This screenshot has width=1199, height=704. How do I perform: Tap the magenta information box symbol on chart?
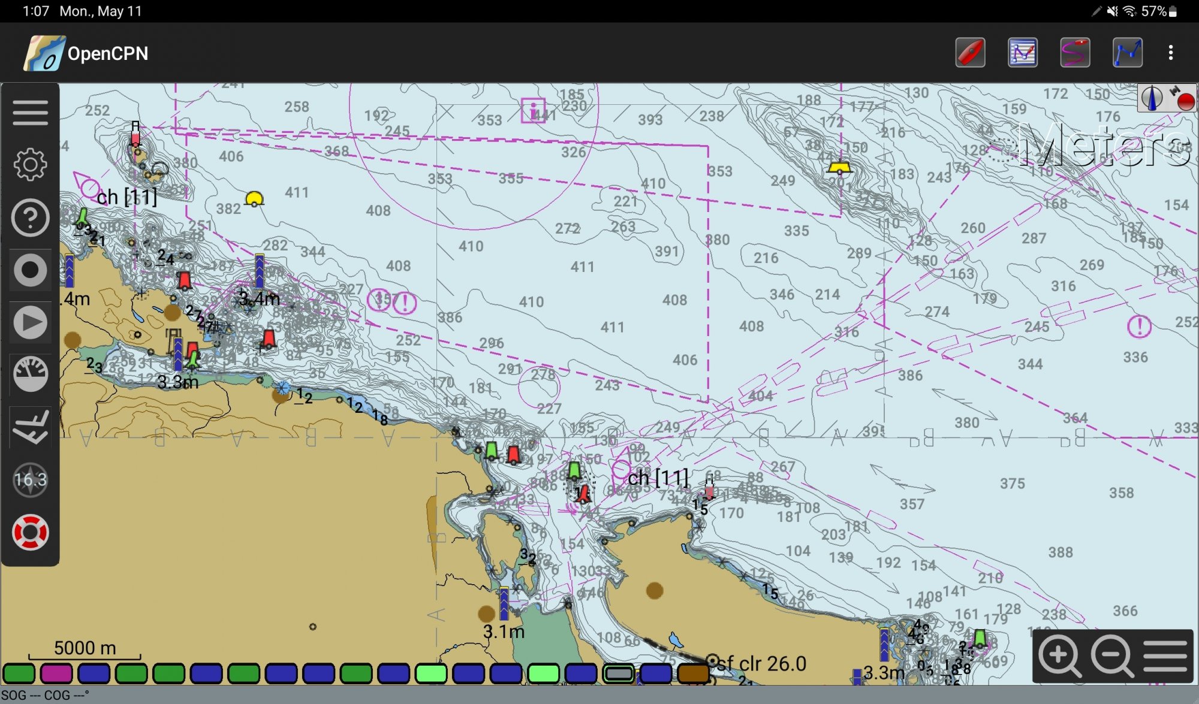533,110
